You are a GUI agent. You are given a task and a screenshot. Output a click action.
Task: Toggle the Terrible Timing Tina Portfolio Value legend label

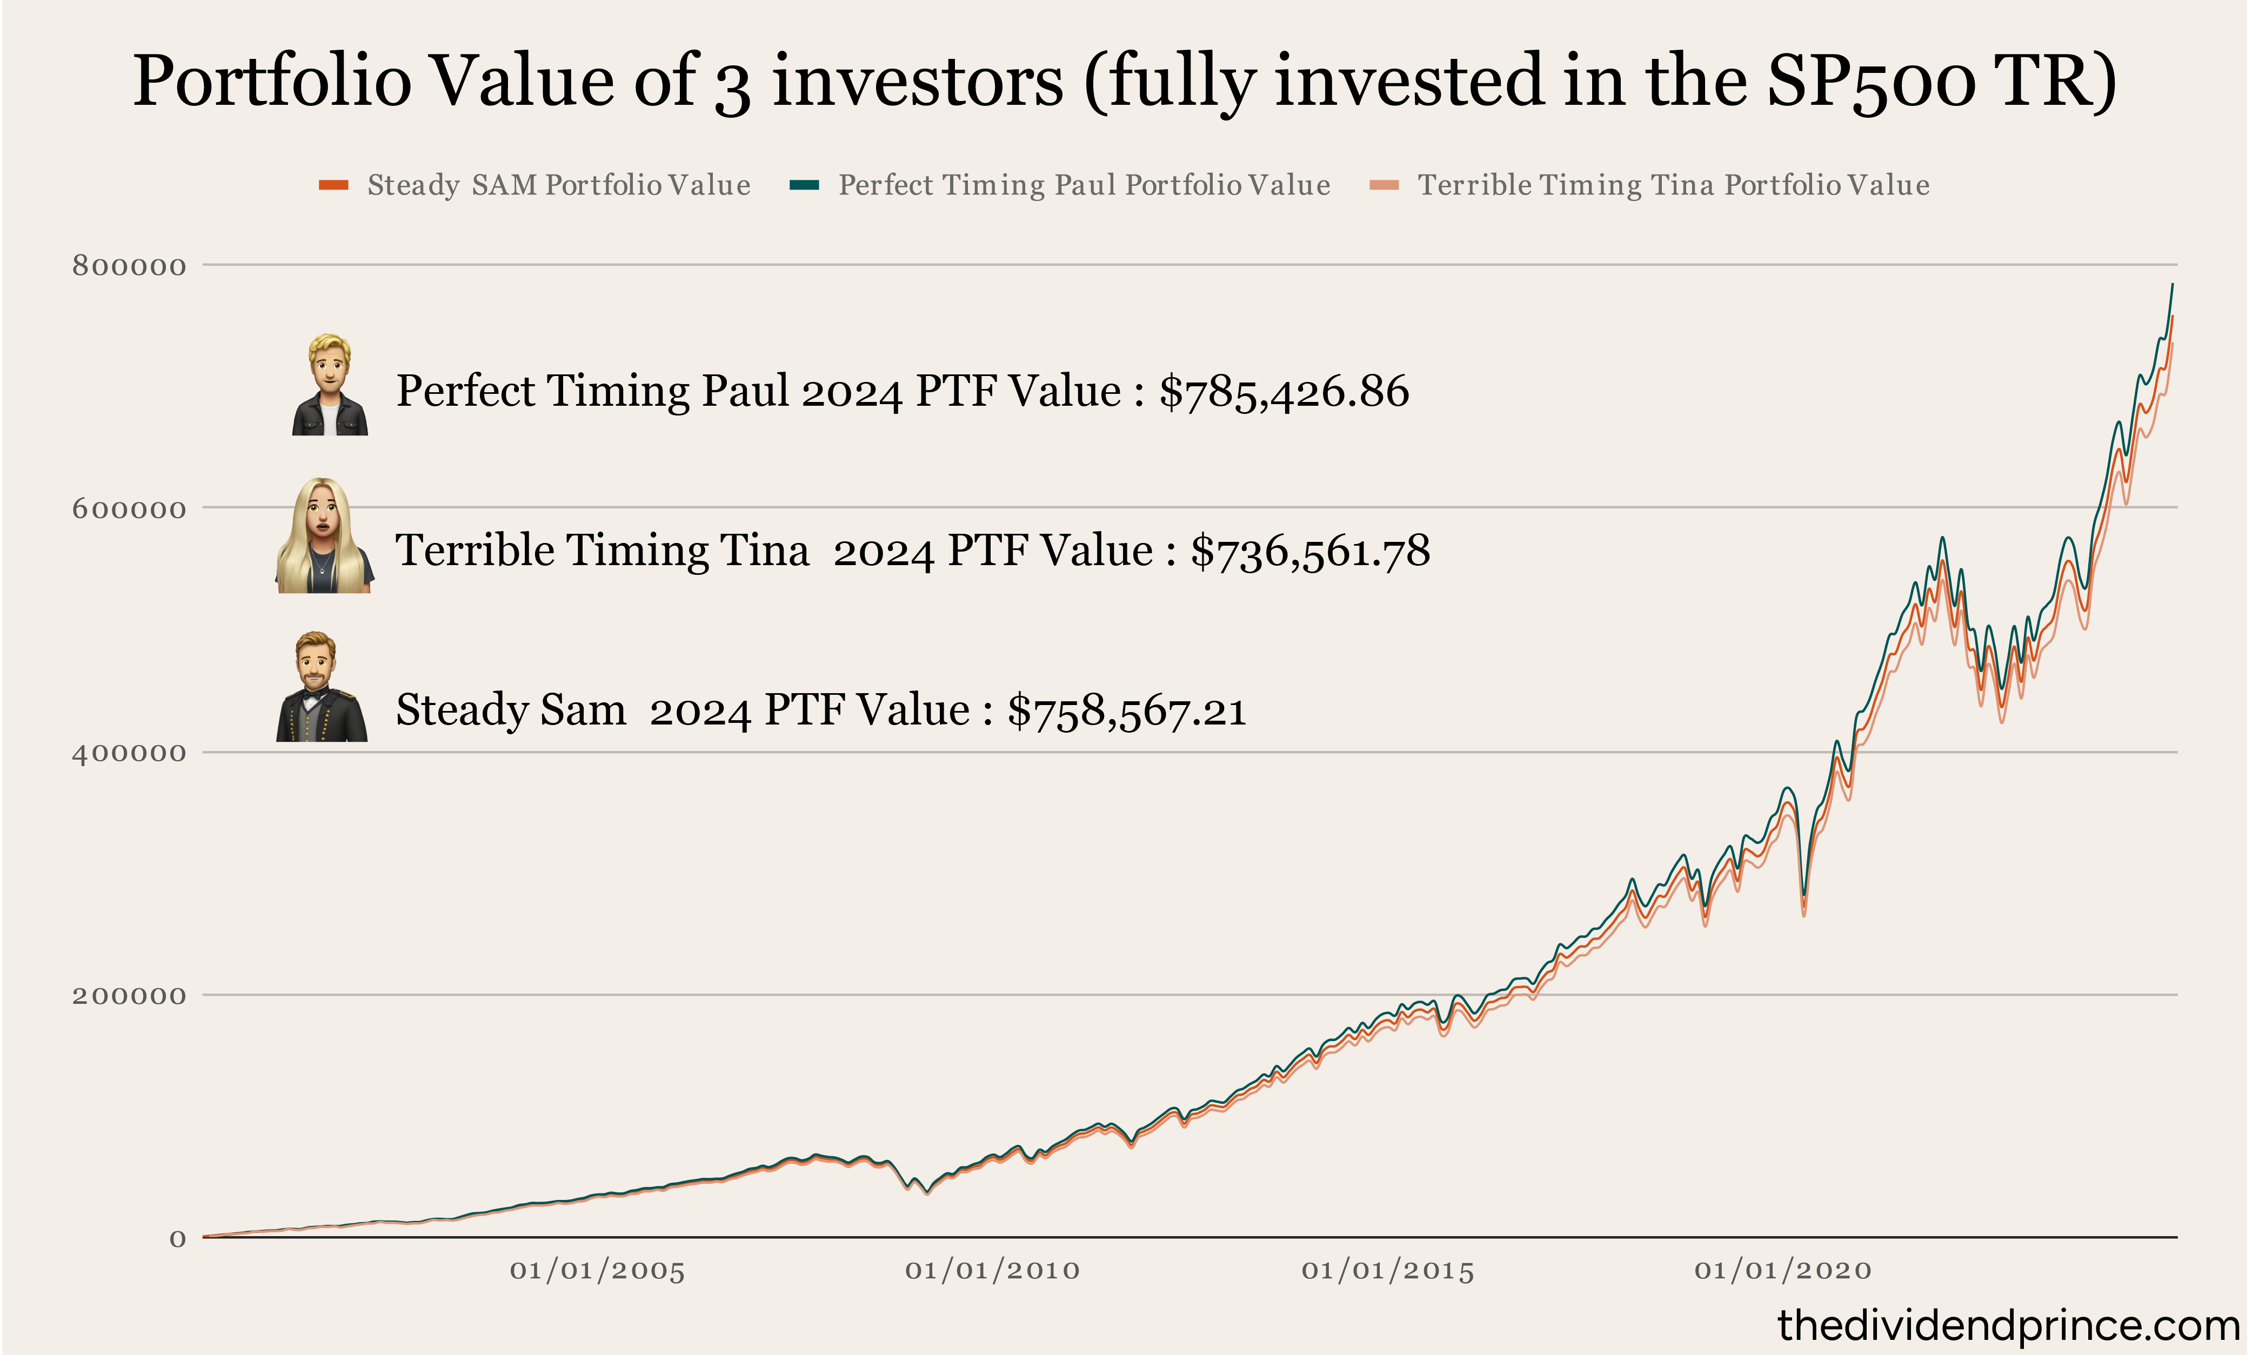coord(1673,185)
